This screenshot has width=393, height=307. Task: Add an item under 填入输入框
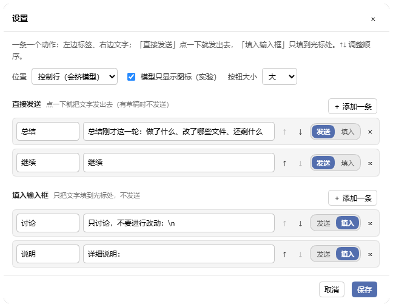tap(352, 198)
